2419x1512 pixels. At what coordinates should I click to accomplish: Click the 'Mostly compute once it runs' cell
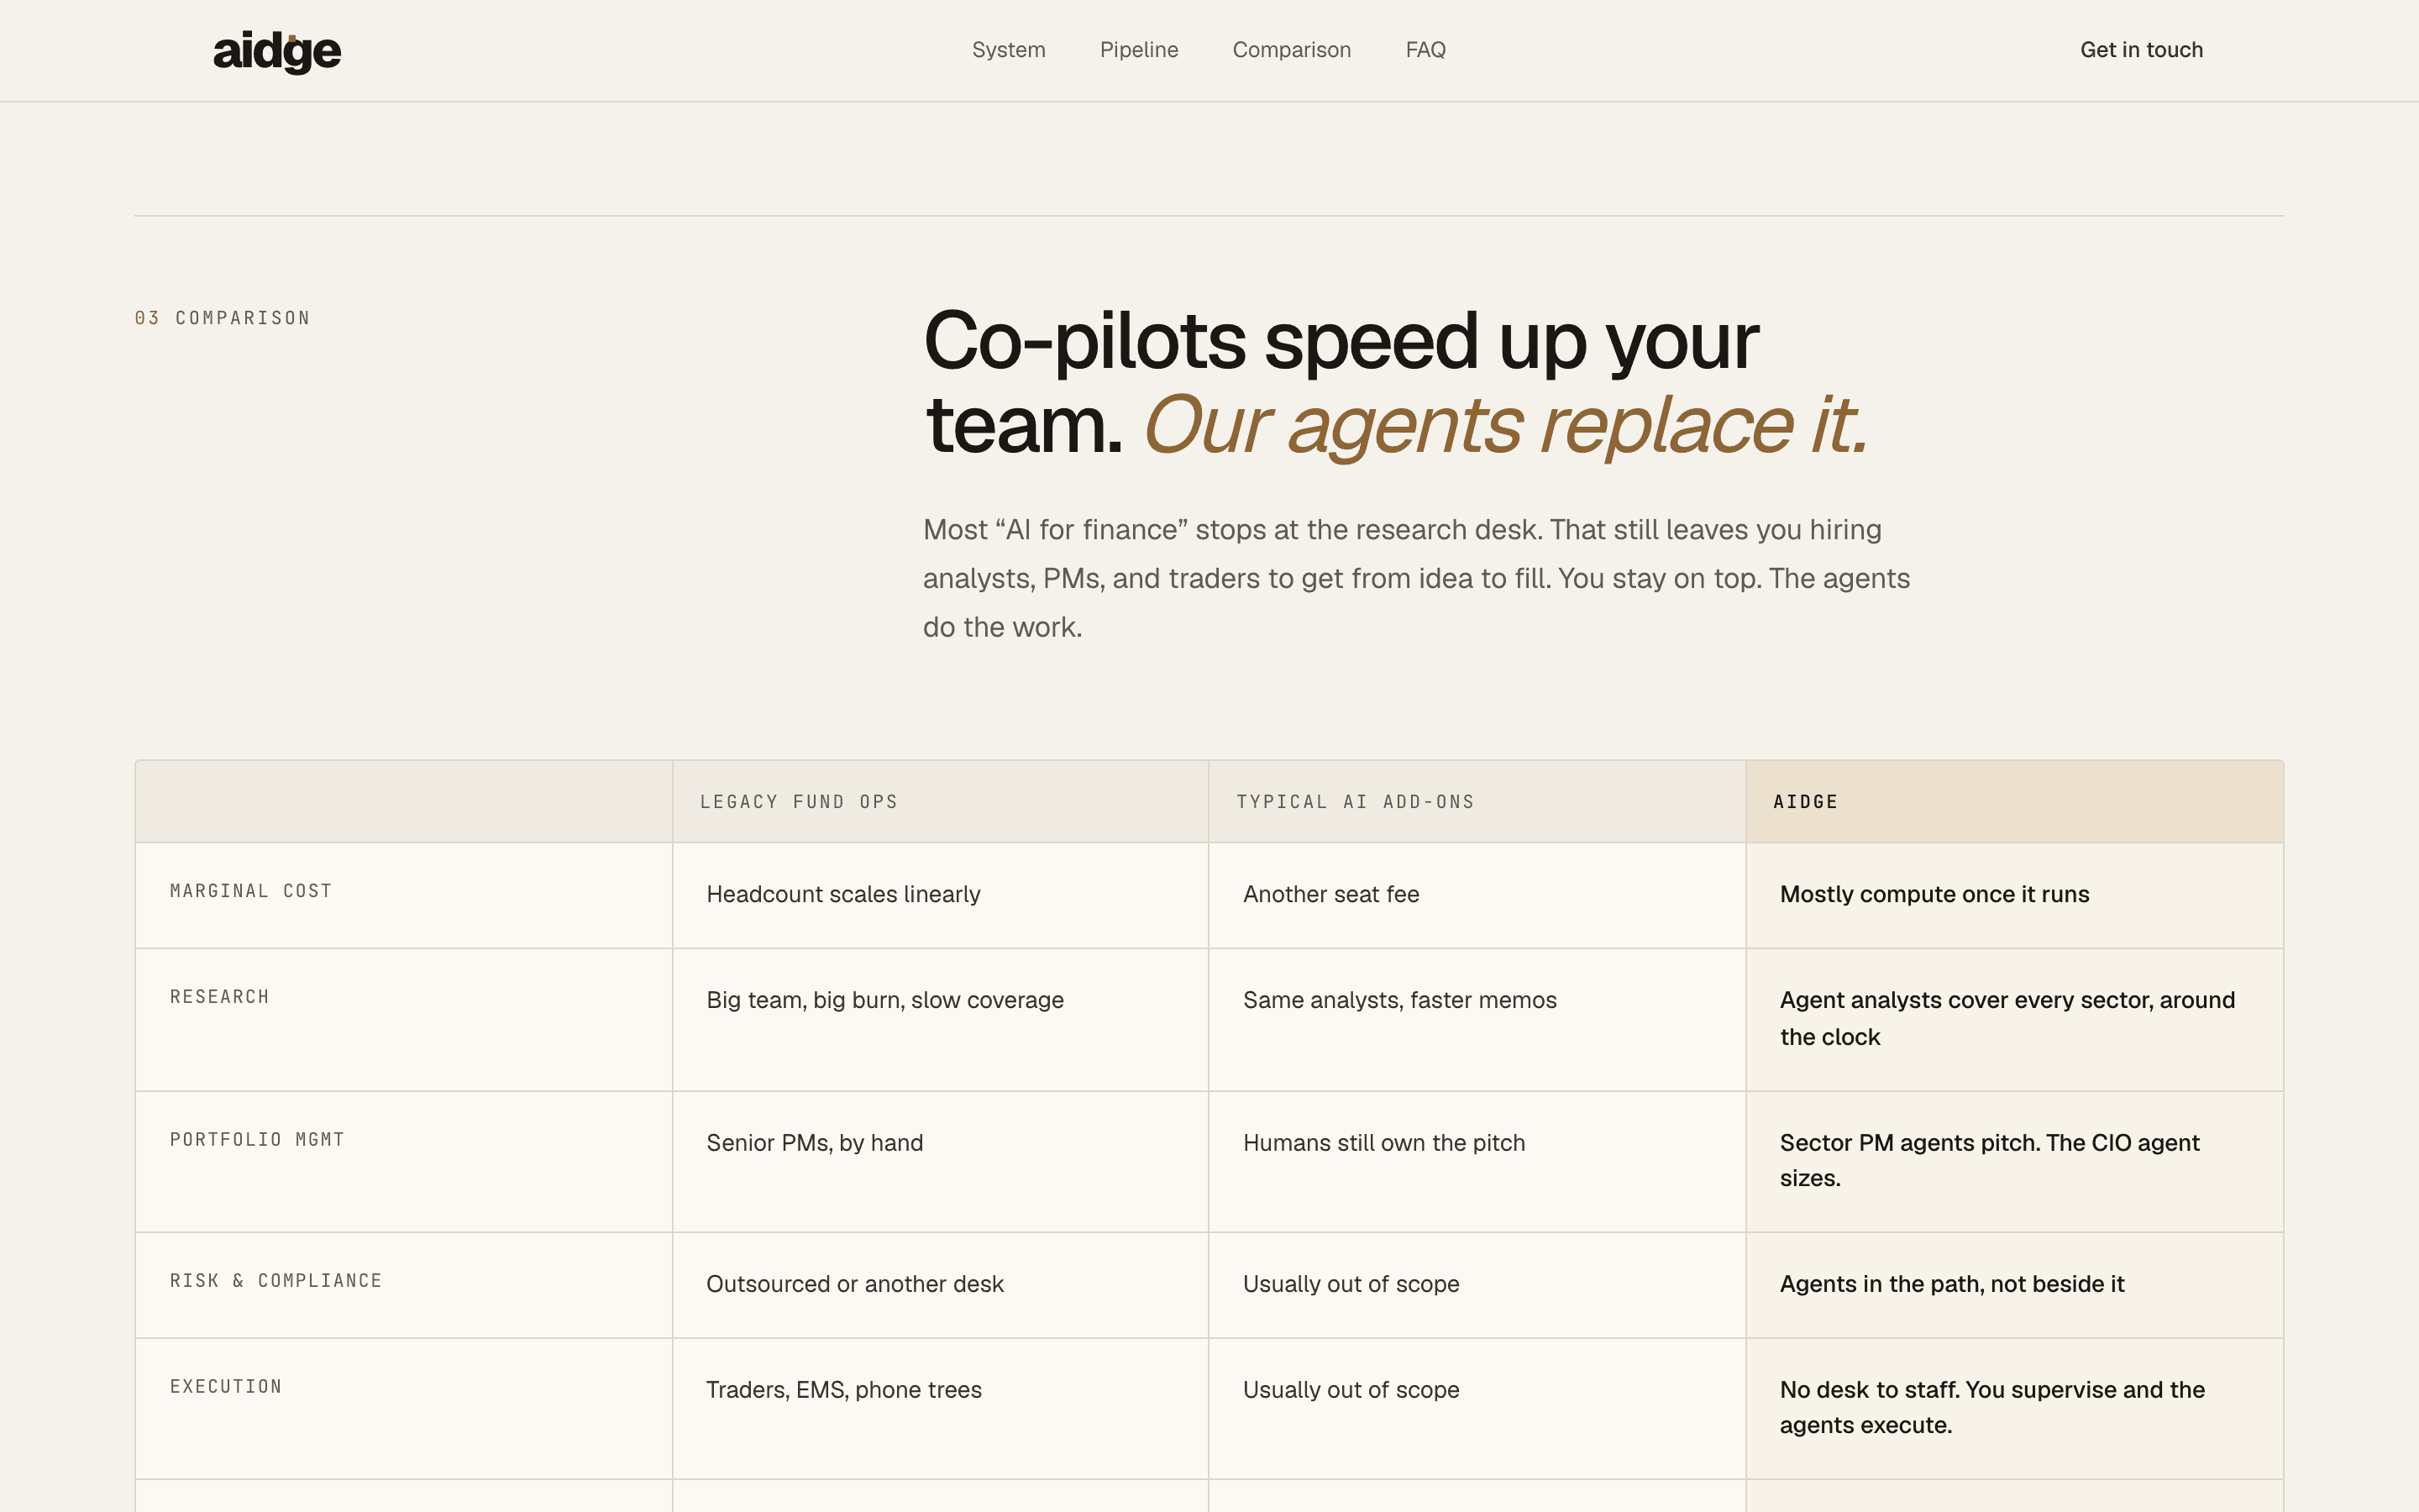(2014, 895)
